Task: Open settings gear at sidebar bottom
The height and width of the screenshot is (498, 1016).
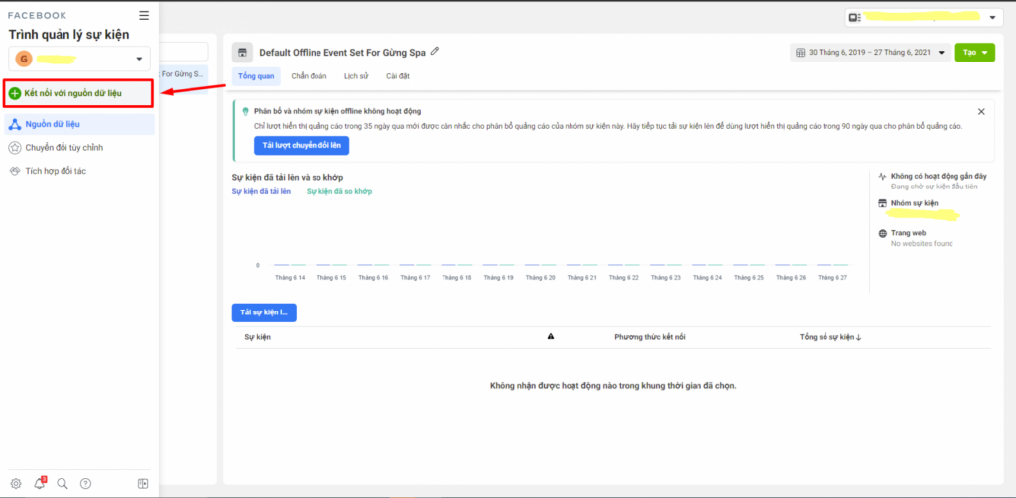Action: (16, 483)
